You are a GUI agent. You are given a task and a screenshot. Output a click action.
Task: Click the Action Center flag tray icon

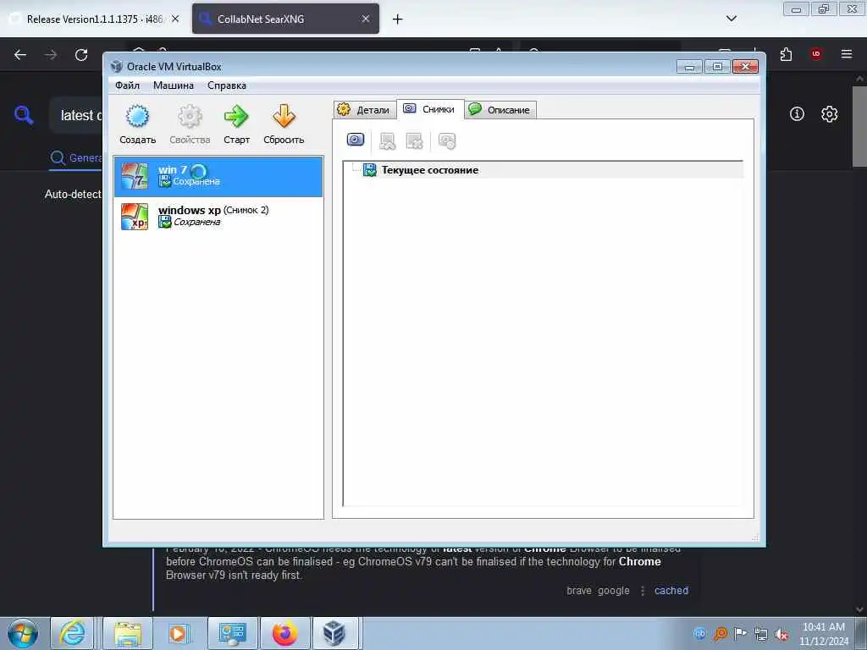pyautogui.click(x=740, y=633)
